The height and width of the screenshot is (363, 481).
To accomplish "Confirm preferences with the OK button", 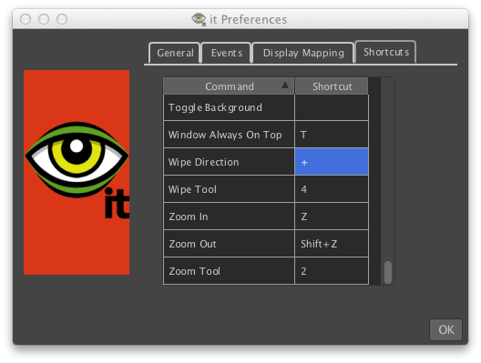I will [x=445, y=329].
